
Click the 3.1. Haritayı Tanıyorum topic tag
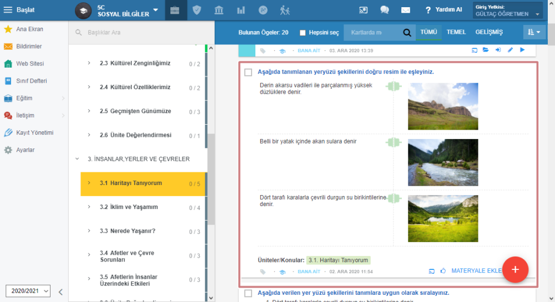click(x=338, y=260)
